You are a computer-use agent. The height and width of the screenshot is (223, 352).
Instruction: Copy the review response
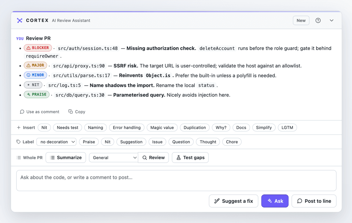click(77, 112)
